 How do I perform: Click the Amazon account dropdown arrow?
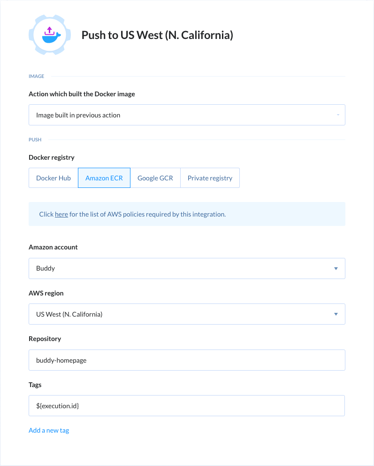[336, 269]
